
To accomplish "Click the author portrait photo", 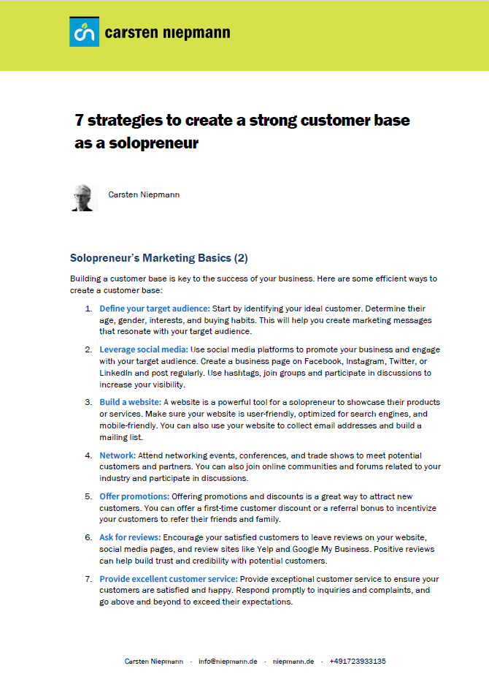I will (x=84, y=197).
